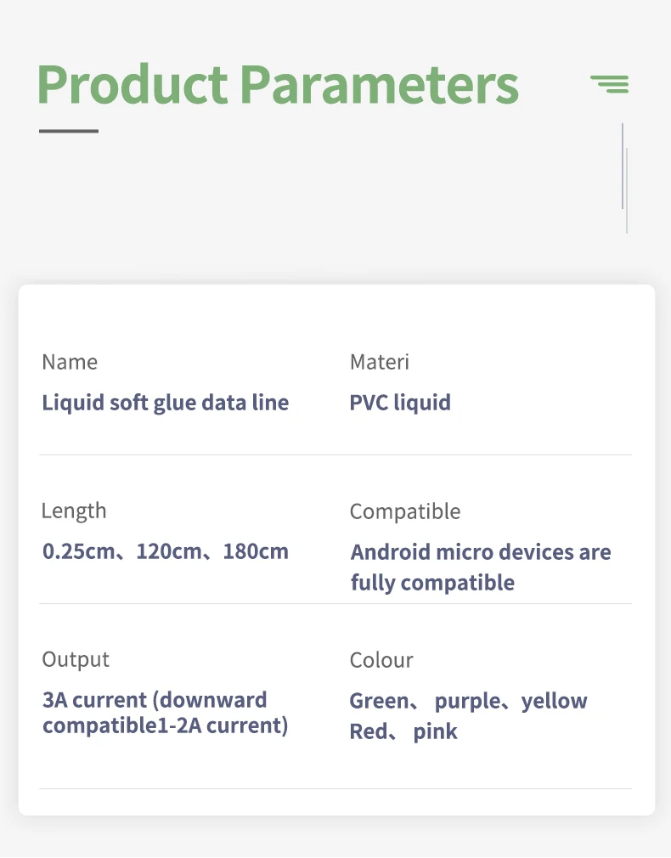
Task: Click the Product Parameters heading
Action: tap(278, 84)
